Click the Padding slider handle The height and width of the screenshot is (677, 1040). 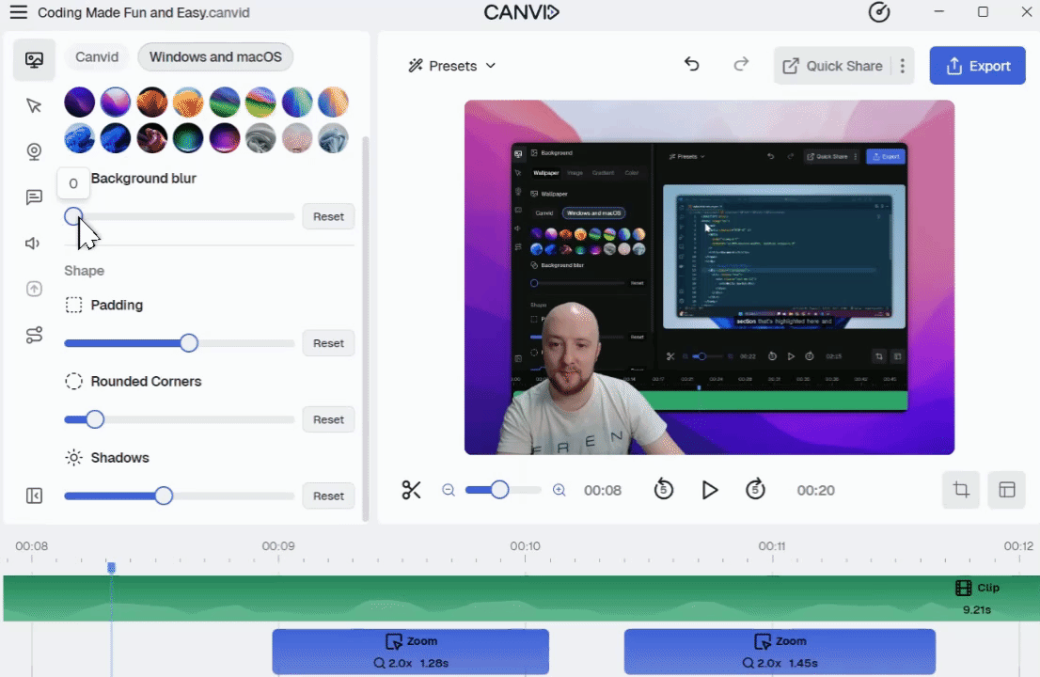click(189, 343)
